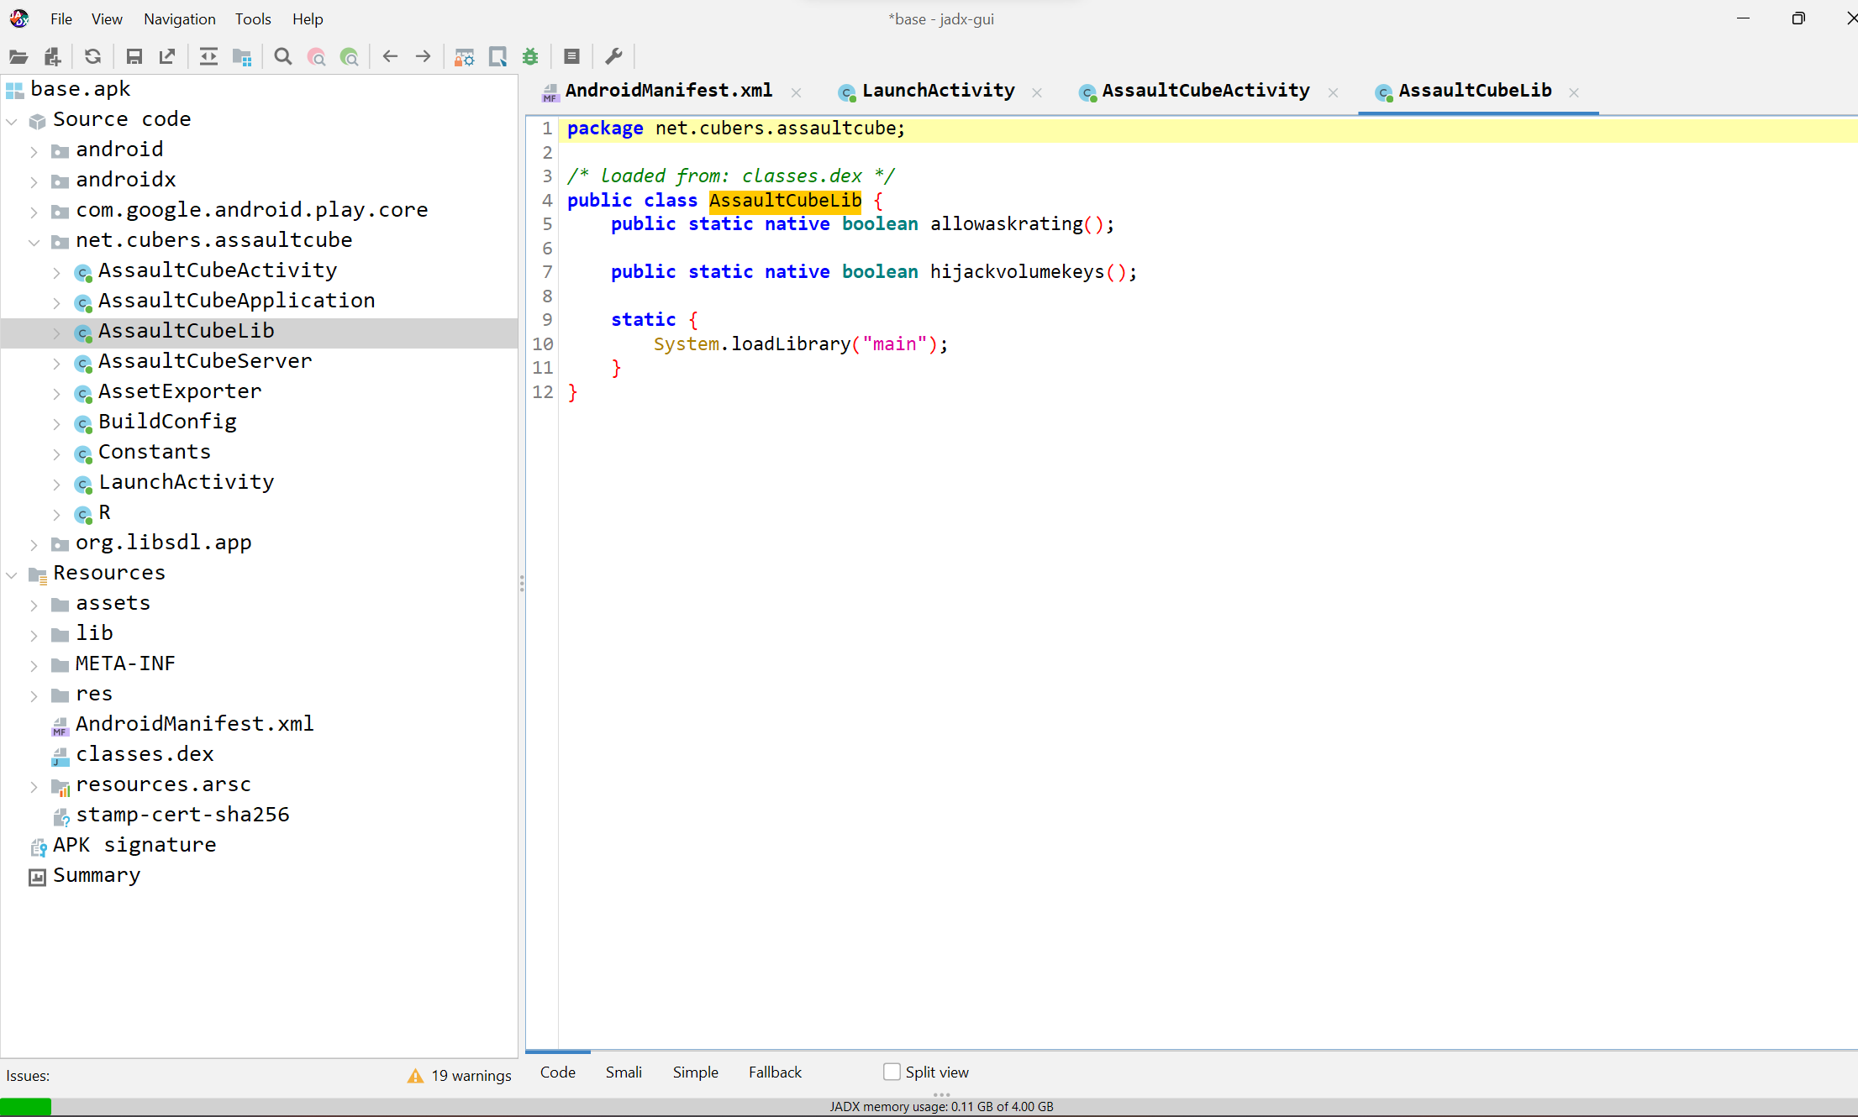Open the Help menu
The image size is (1858, 1117).
pyautogui.click(x=308, y=18)
